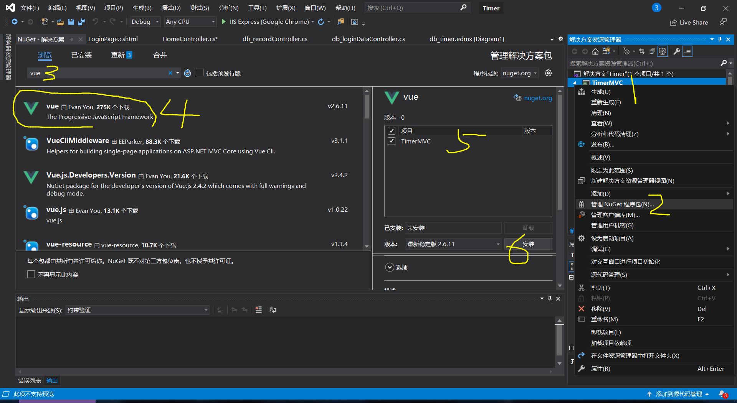Open the Debug configuration dropdown

click(144, 22)
